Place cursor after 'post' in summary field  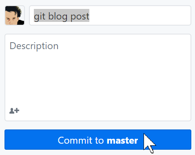click(x=90, y=15)
